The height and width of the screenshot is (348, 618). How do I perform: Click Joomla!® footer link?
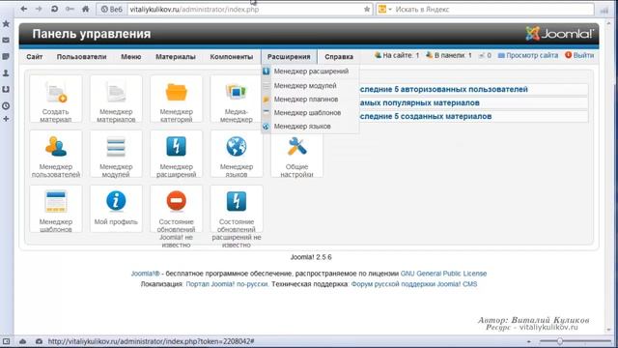click(x=146, y=274)
